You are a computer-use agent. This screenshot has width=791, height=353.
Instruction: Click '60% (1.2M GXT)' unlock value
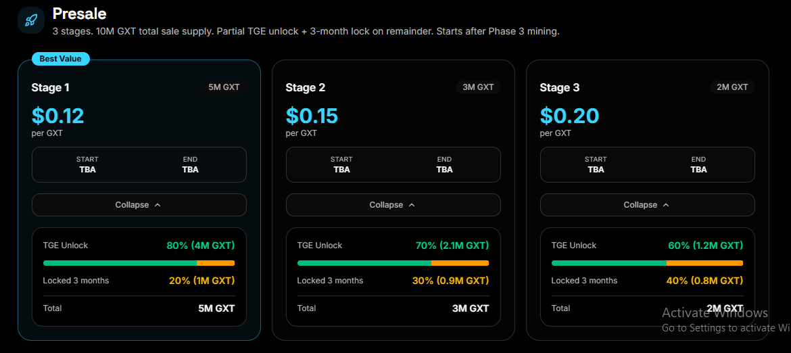click(x=705, y=245)
